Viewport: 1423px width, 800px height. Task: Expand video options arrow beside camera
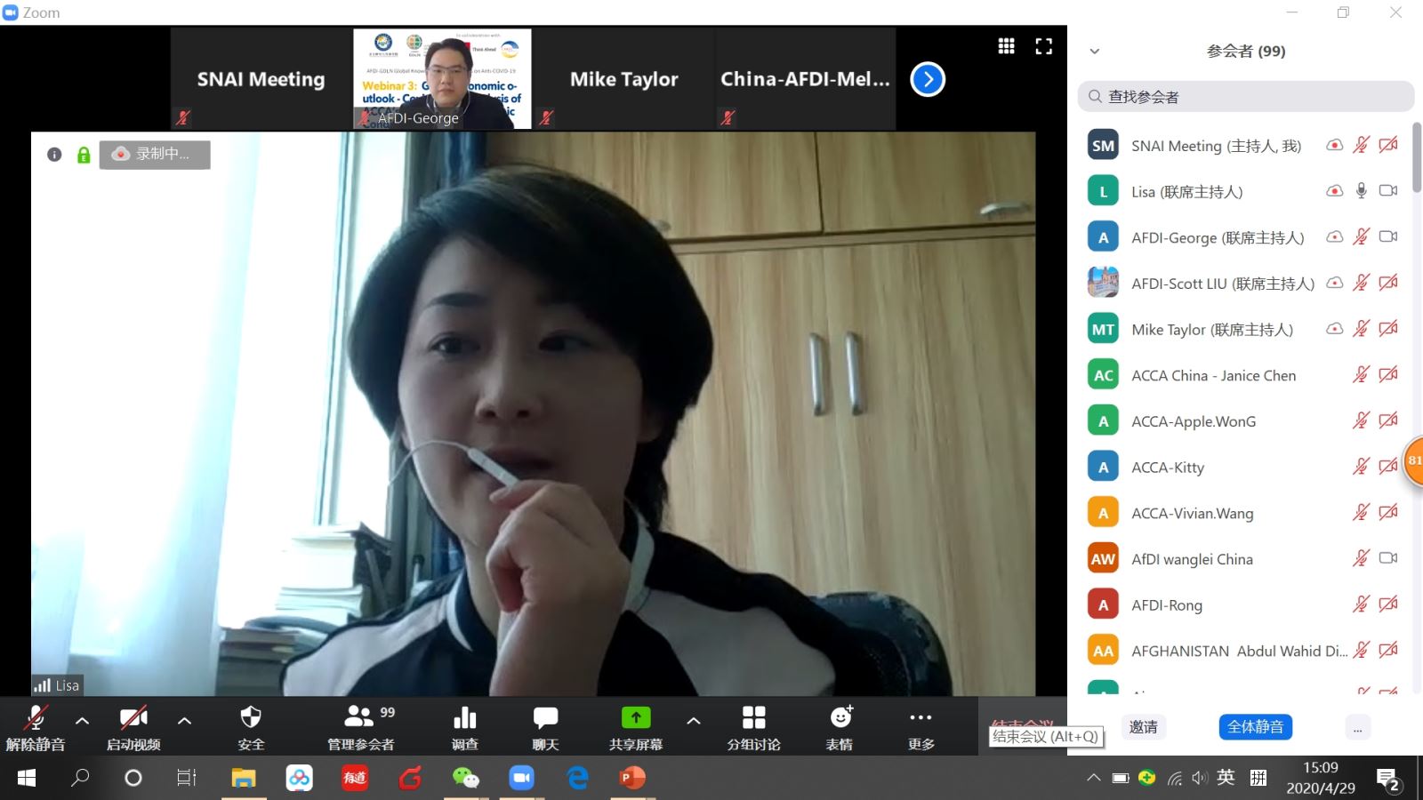tap(184, 721)
